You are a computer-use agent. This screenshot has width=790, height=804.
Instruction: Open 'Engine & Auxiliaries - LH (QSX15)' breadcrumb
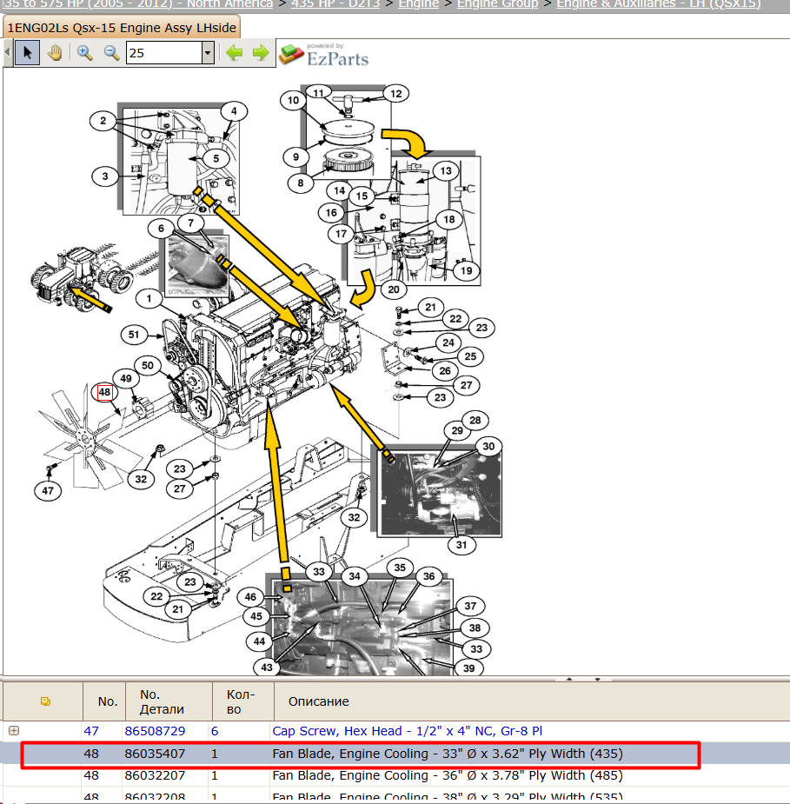(x=659, y=4)
